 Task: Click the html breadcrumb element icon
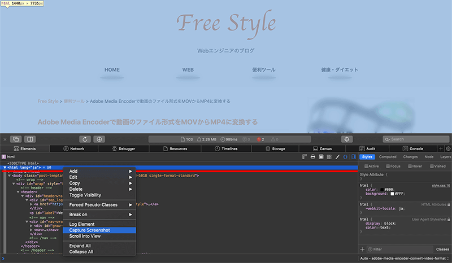pyautogui.click(x=3, y=157)
